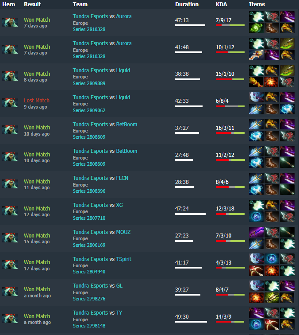Open the Lost Match result link
The width and height of the screenshot is (299, 335).
coord(36,101)
